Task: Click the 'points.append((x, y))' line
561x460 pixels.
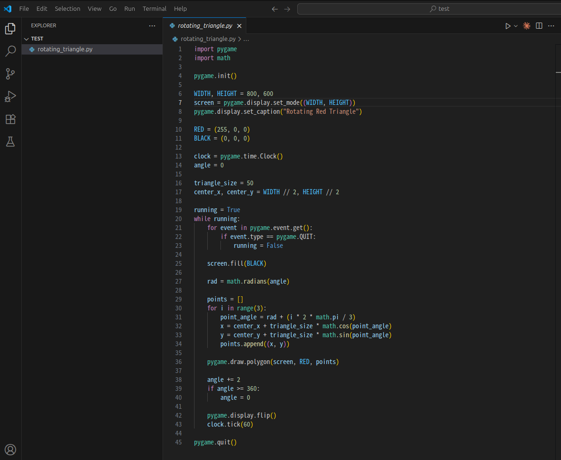Action: (x=255, y=344)
